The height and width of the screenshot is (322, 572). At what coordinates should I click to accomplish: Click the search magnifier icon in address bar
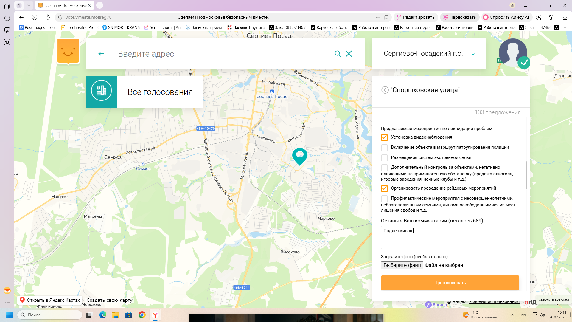(x=338, y=54)
